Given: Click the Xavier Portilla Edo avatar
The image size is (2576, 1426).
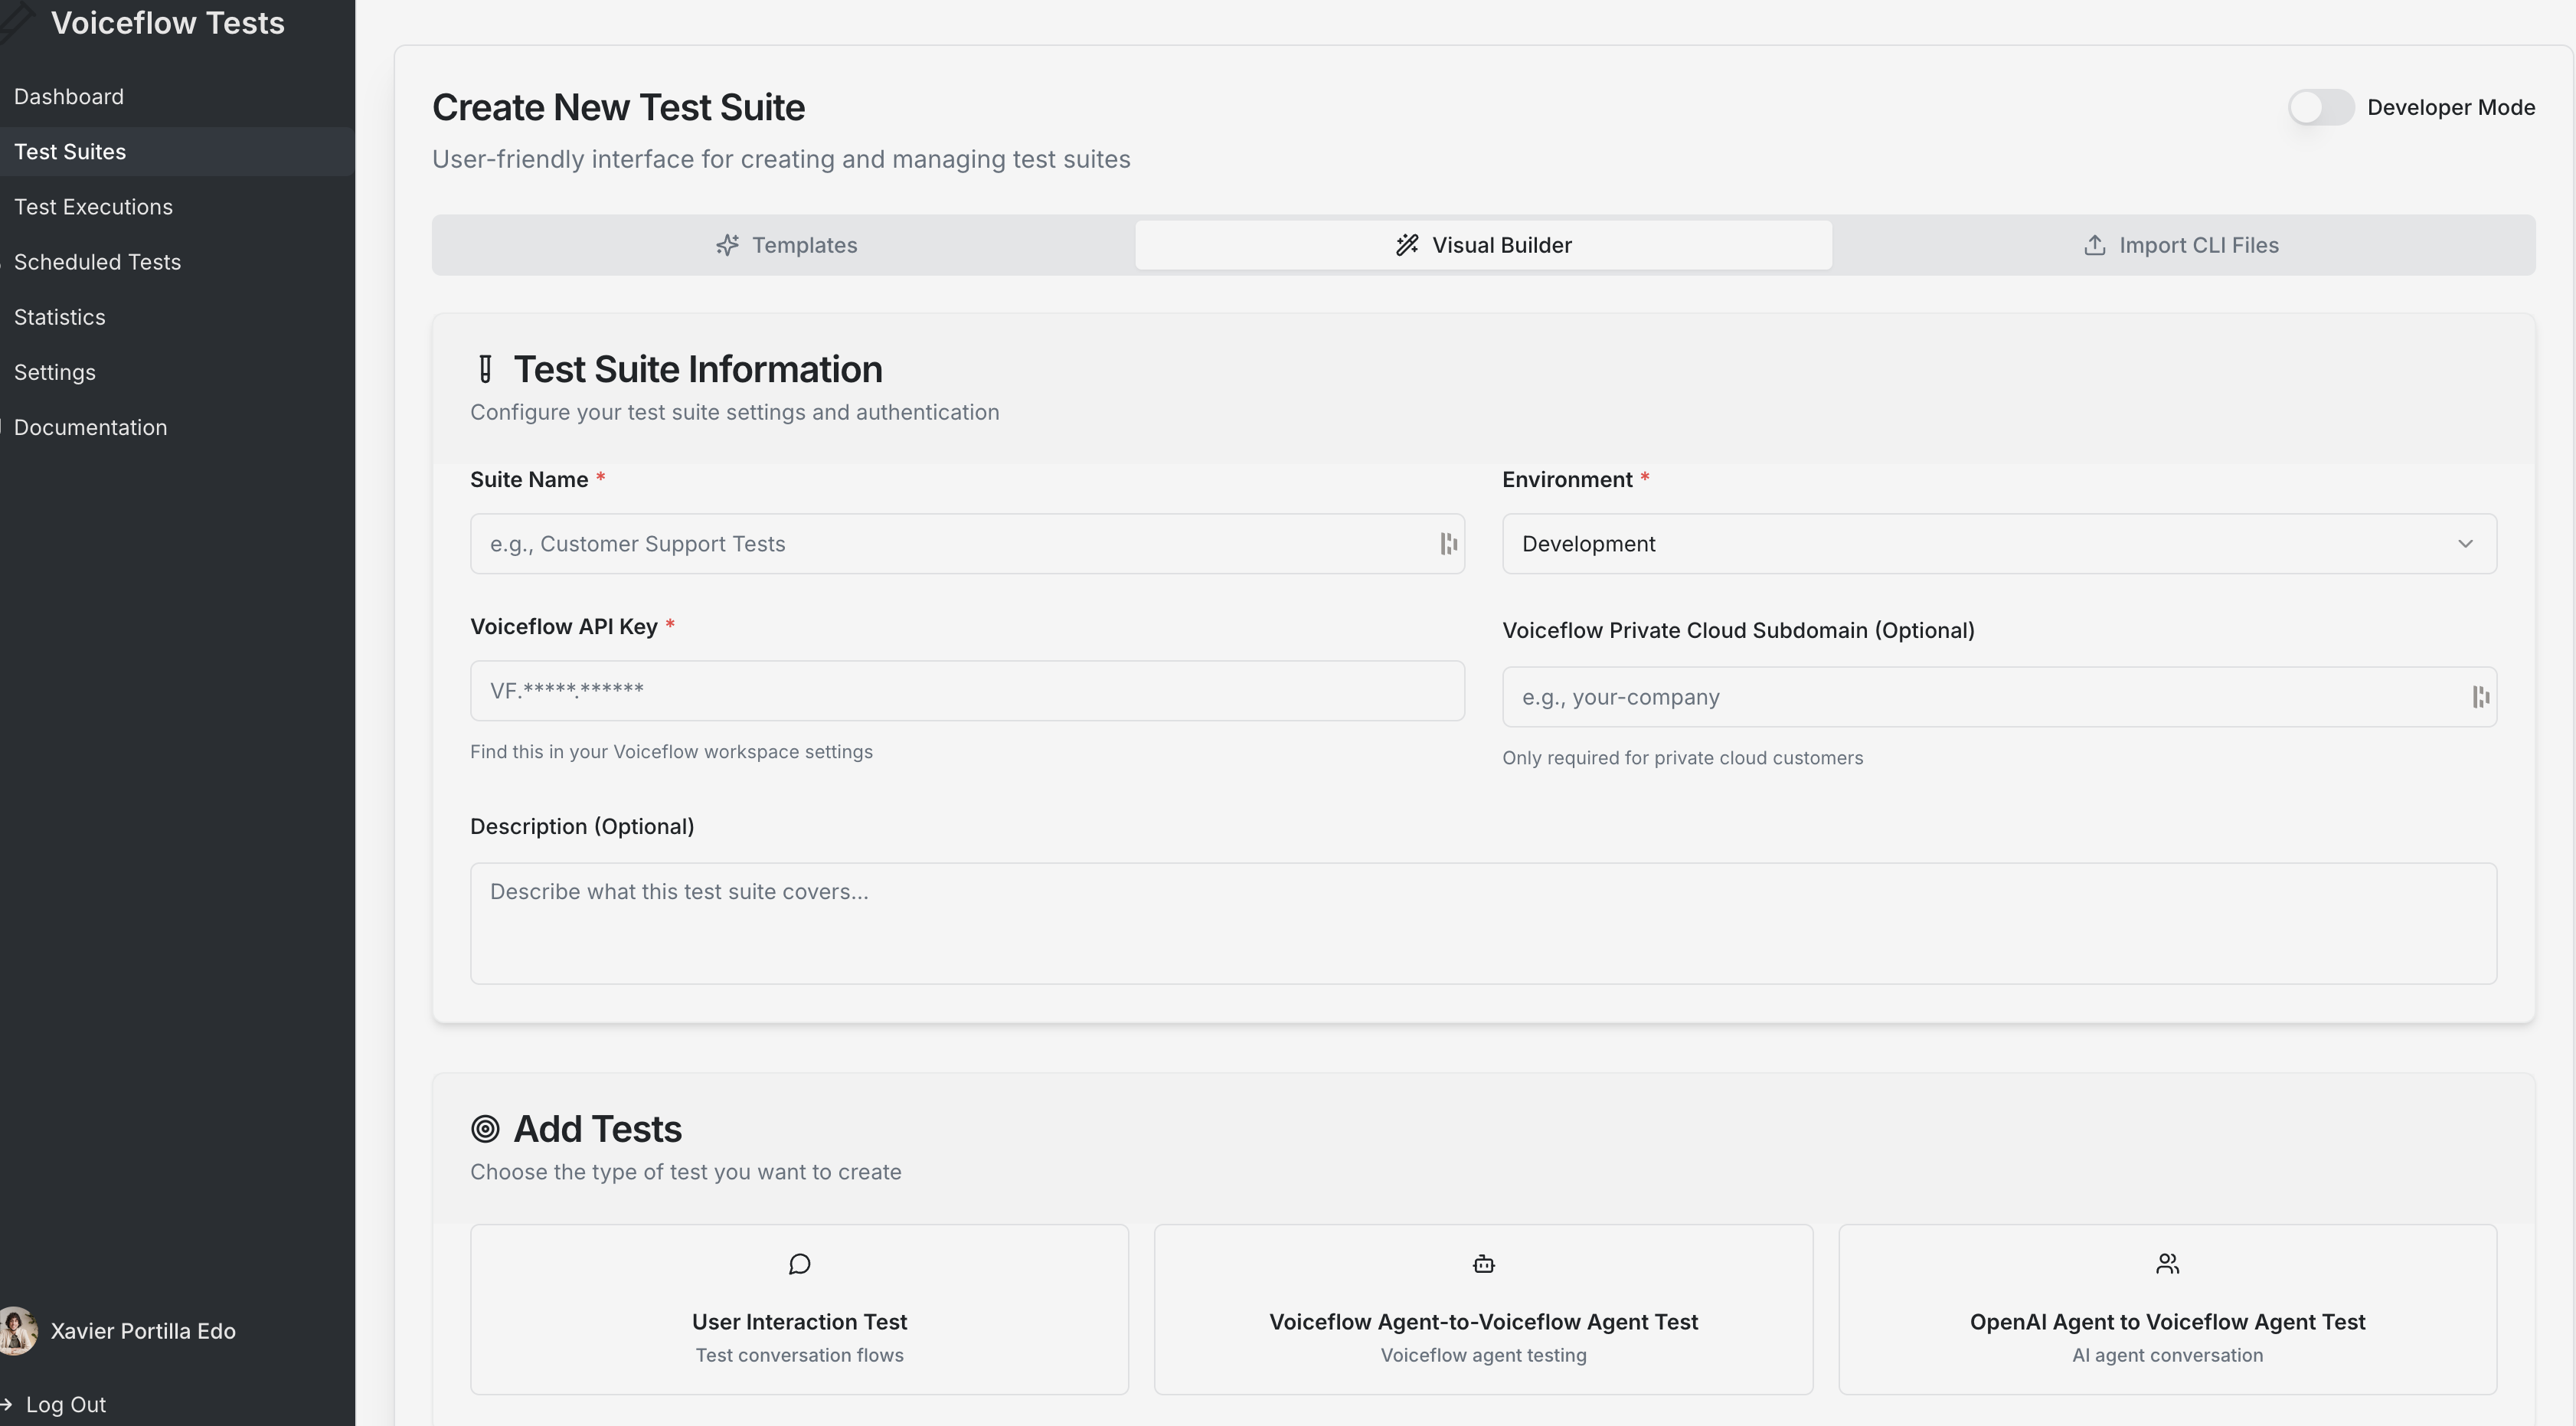Looking at the screenshot, I should tap(17, 1331).
